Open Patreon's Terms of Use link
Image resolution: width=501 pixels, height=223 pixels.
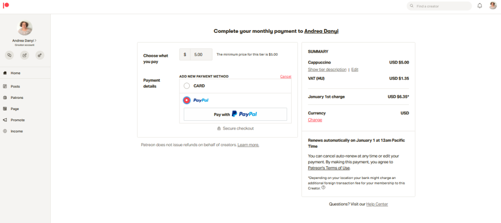329,168
